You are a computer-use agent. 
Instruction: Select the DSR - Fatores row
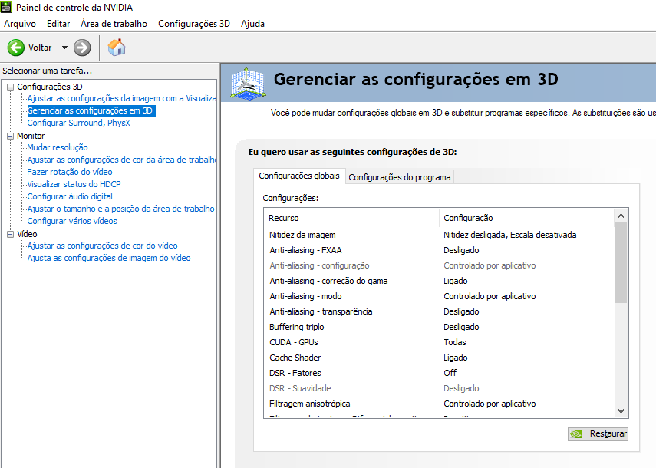440,373
